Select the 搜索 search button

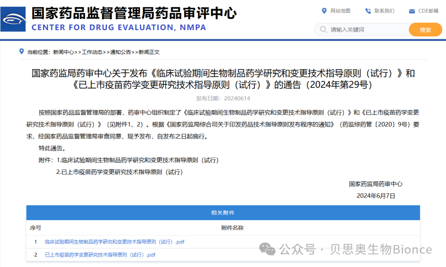click(425, 29)
